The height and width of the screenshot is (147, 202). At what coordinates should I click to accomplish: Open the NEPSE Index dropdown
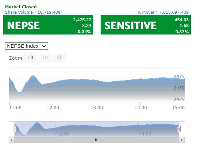click(26, 46)
